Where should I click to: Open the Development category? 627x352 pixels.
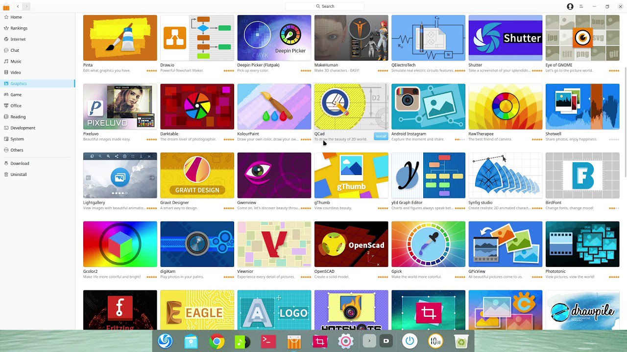point(37,128)
